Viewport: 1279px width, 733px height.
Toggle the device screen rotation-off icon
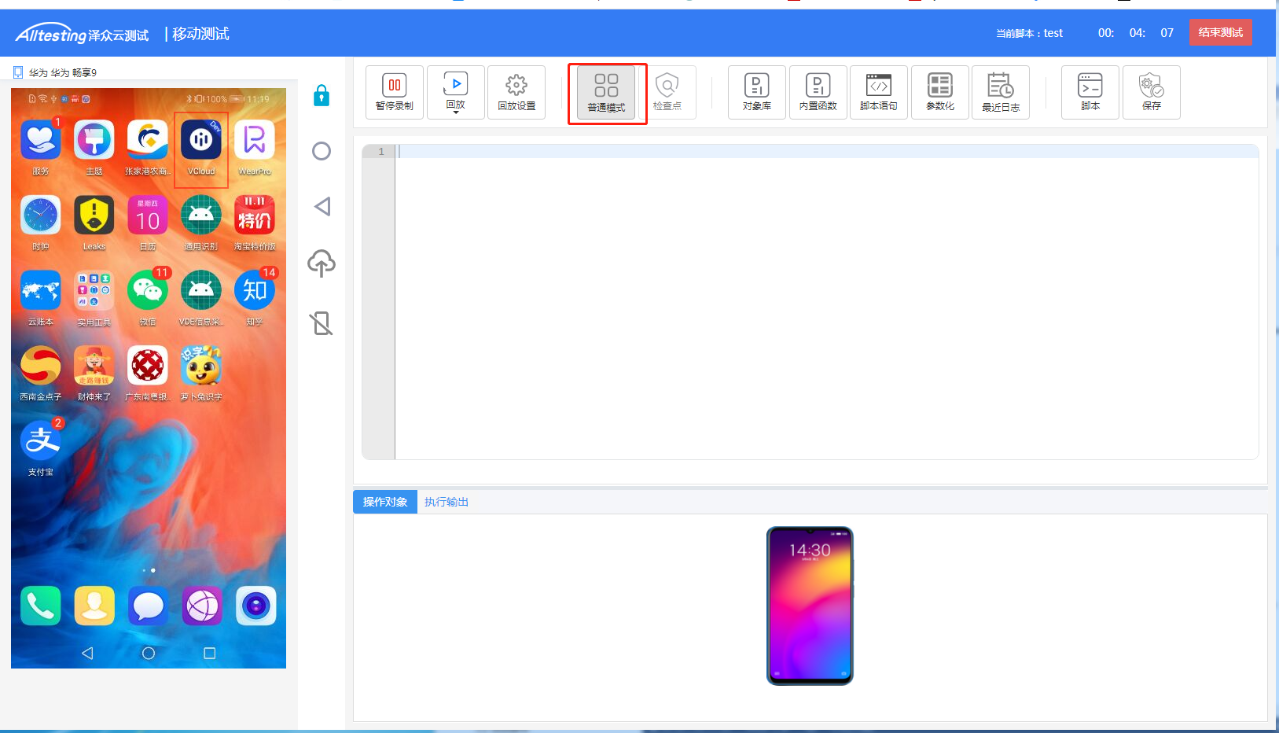pos(322,323)
